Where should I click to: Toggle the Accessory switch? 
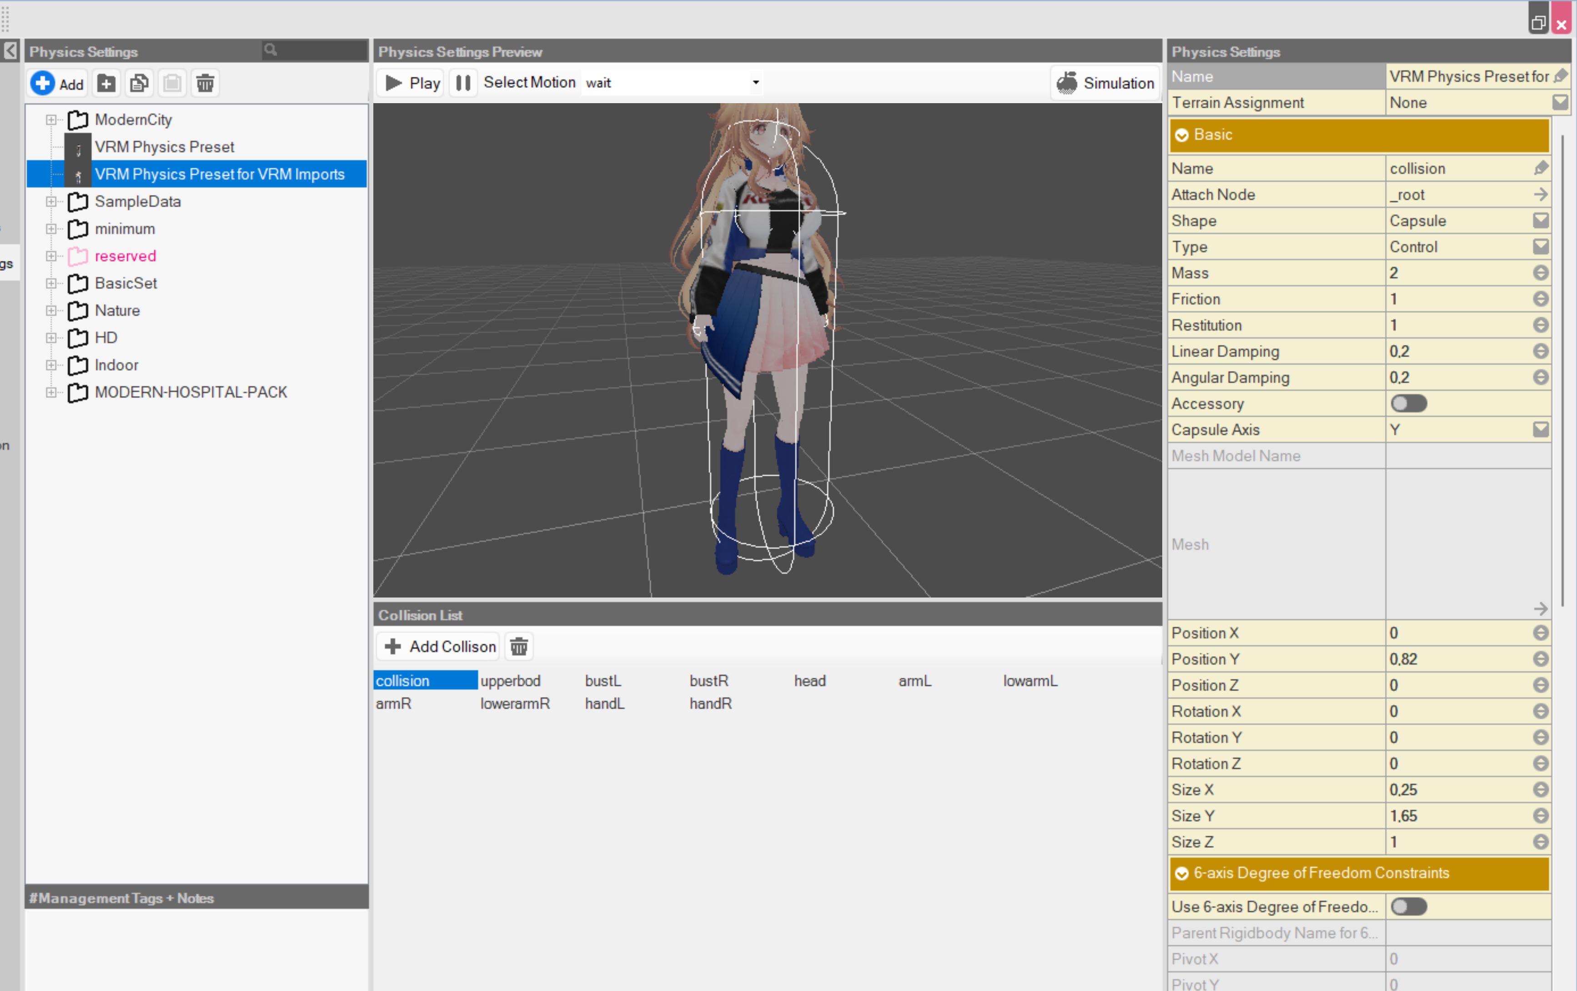pos(1408,403)
